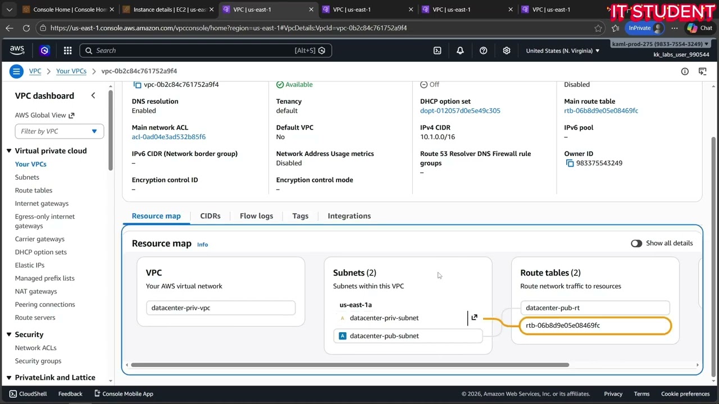The width and height of the screenshot is (719, 404).
Task: Launch CloudShell from the top bar
Action: pos(438,50)
